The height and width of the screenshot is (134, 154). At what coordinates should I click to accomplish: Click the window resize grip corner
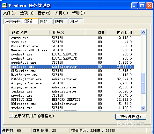tap(151, 131)
